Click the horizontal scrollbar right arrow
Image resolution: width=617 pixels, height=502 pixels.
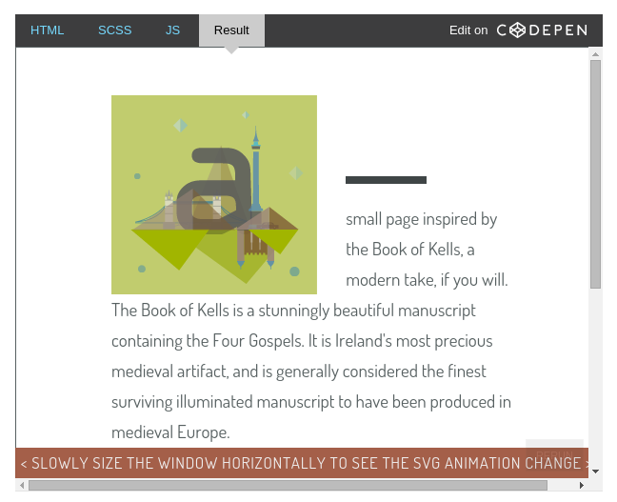coord(581,486)
